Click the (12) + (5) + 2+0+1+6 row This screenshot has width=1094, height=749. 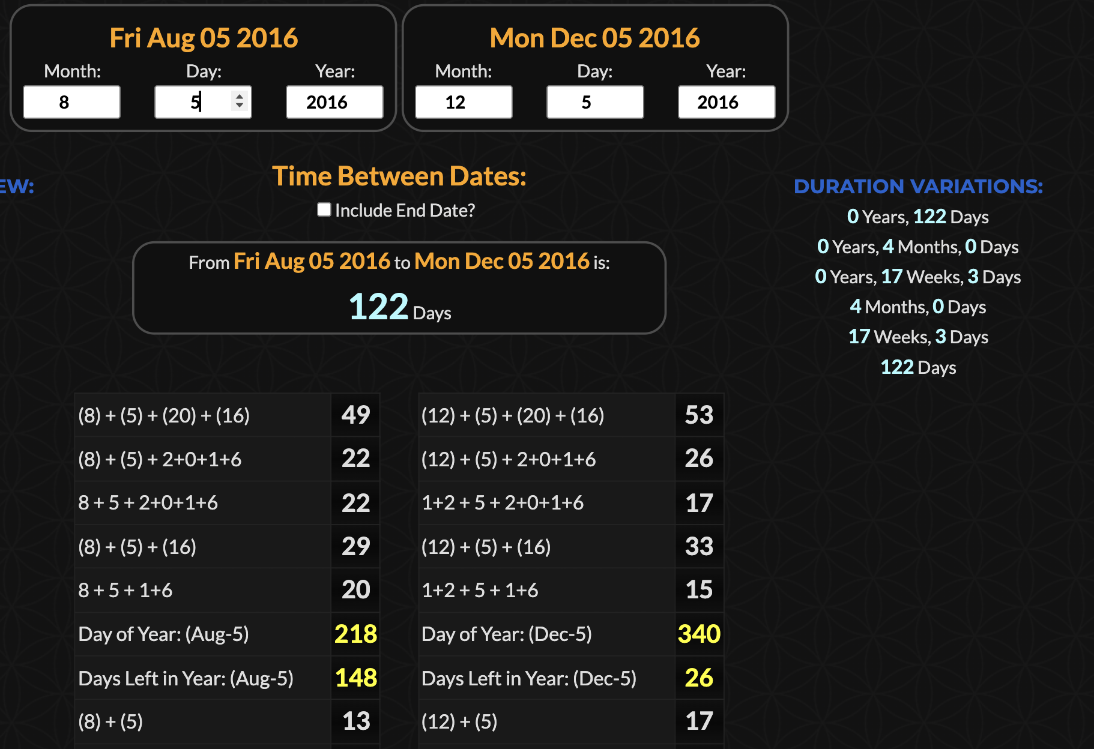(571, 459)
